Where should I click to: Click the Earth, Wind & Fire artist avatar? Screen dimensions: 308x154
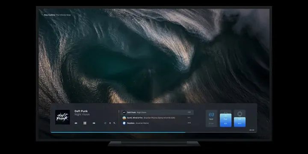tap(124, 118)
